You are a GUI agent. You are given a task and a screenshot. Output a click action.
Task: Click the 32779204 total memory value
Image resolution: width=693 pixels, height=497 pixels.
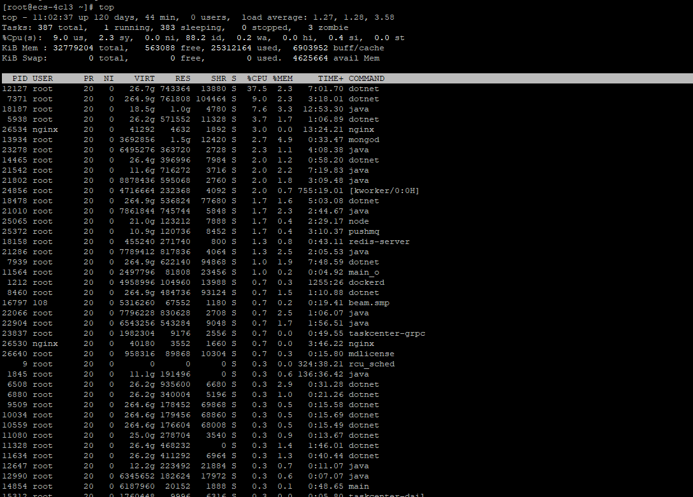click(x=73, y=48)
